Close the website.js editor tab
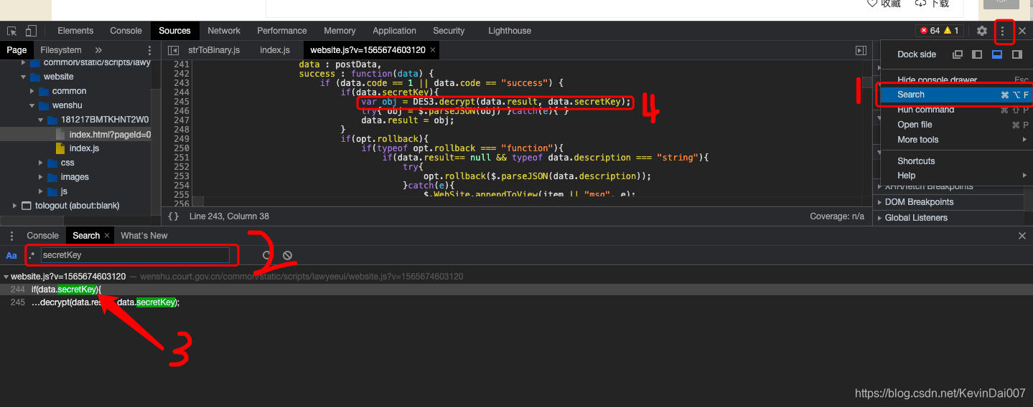Screen dimensions: 1033x407 coord(433,50)
